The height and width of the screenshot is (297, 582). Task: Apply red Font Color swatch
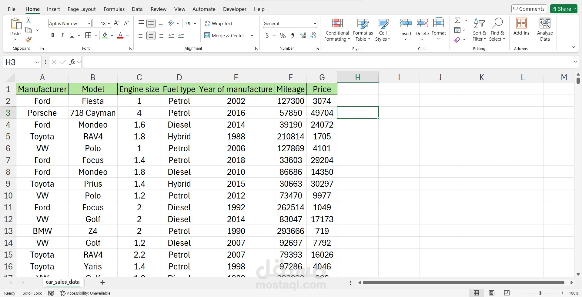point(120,35)
